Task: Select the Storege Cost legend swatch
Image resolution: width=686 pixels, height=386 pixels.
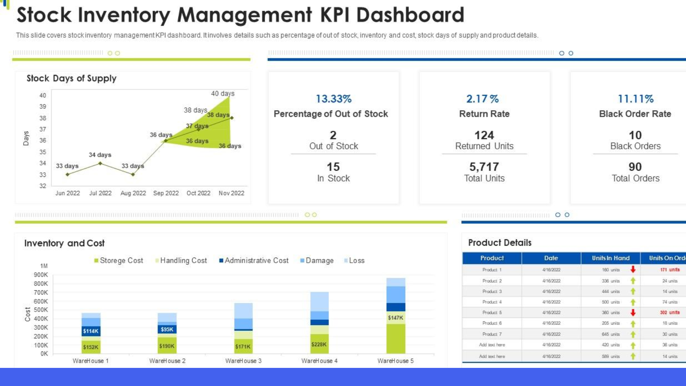Action: [x=96, y=261]
